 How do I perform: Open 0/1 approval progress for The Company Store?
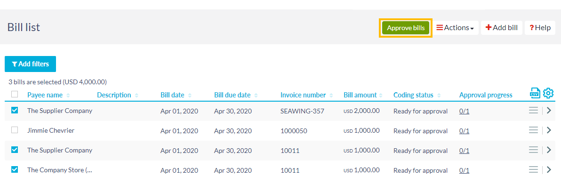coord(464,170)
